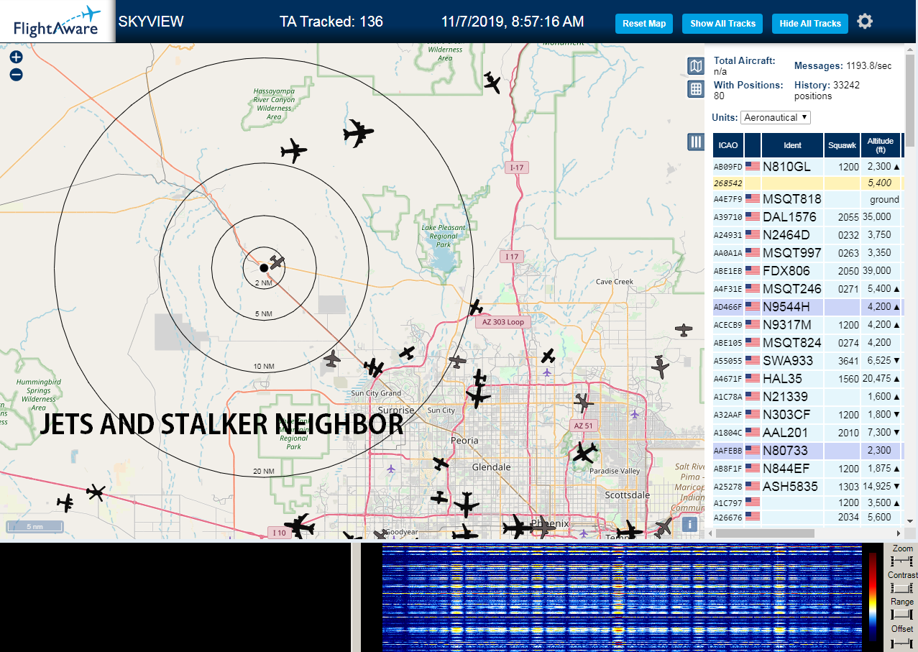Select the SWA933 aircraft row
Image resolution: width=918 pixels, height=652 pixels.
point(807,360)
